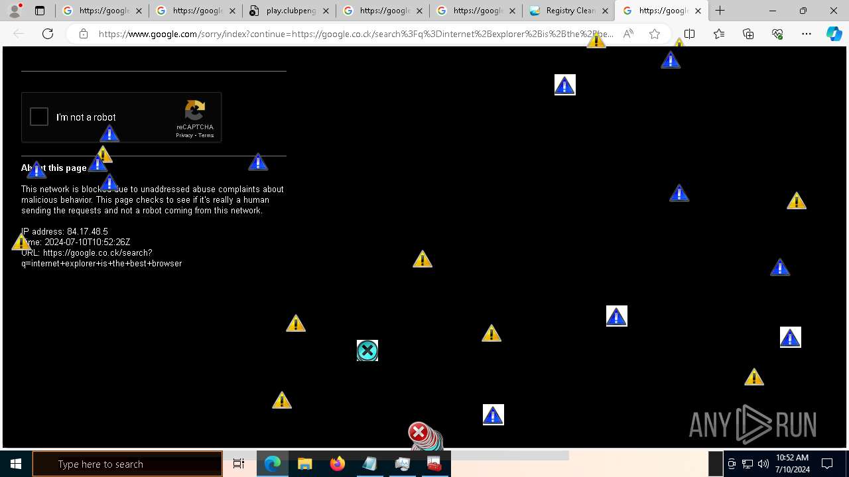849x477 pixels.
Task: Click the q=internet+explorer+is+the+best+browser text
Action: point(101,263)
